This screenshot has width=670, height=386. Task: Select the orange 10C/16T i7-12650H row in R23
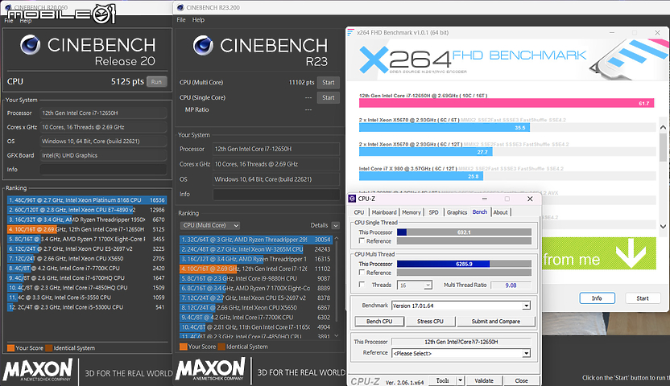click(x=256, y=269)
